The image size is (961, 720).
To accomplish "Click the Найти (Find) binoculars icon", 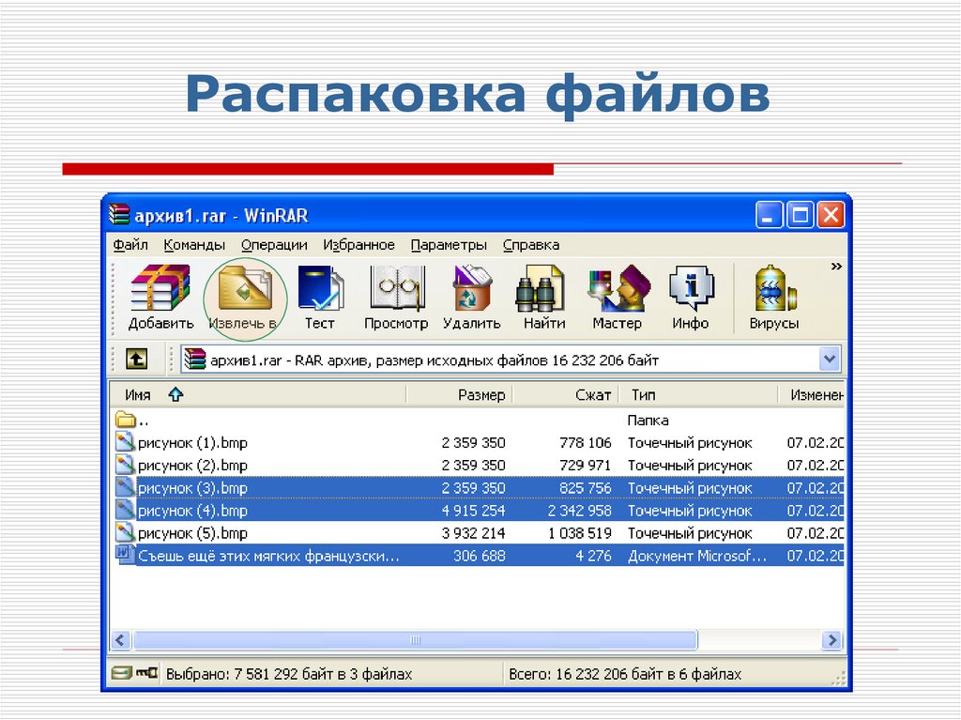I will [543, 297].
